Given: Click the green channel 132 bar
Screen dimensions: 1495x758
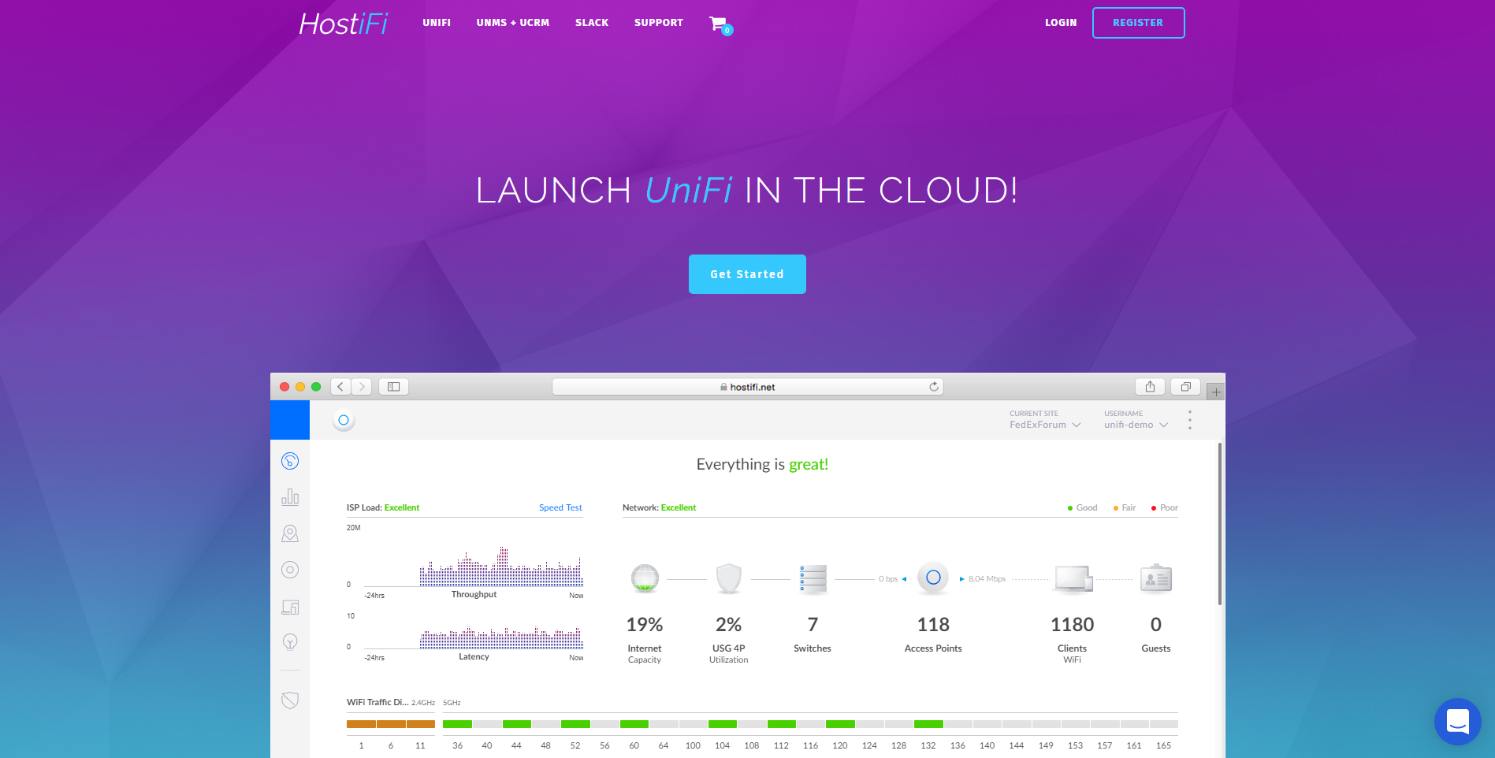Looking at the screenshot, I should [x=928, y=724].
